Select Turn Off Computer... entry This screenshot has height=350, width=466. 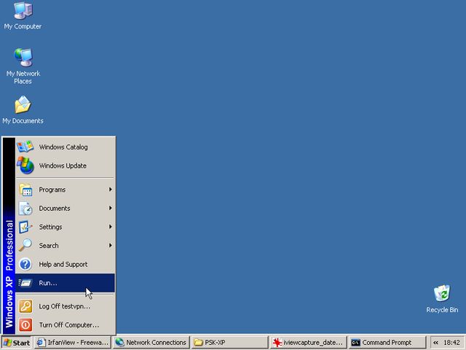(x=65, y=325)
